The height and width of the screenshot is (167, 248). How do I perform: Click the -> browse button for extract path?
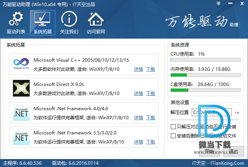point(237,112)
